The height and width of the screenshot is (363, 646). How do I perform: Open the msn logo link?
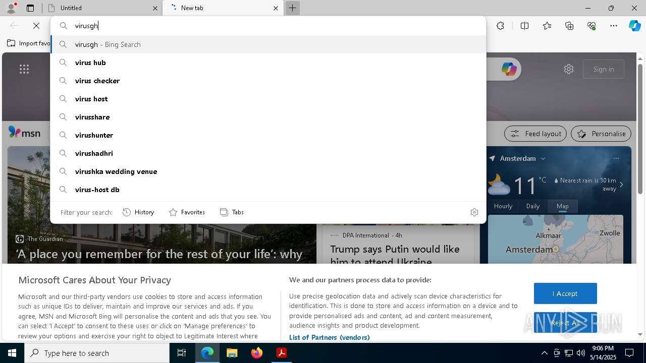tap(24, 133)
